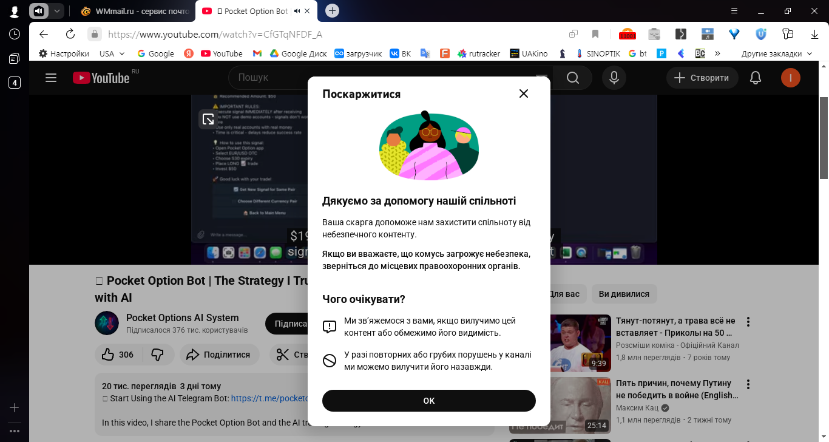Screen dimensions: 829x442
Task: Open the browser history clock icon
Action: tap(15, 34)
